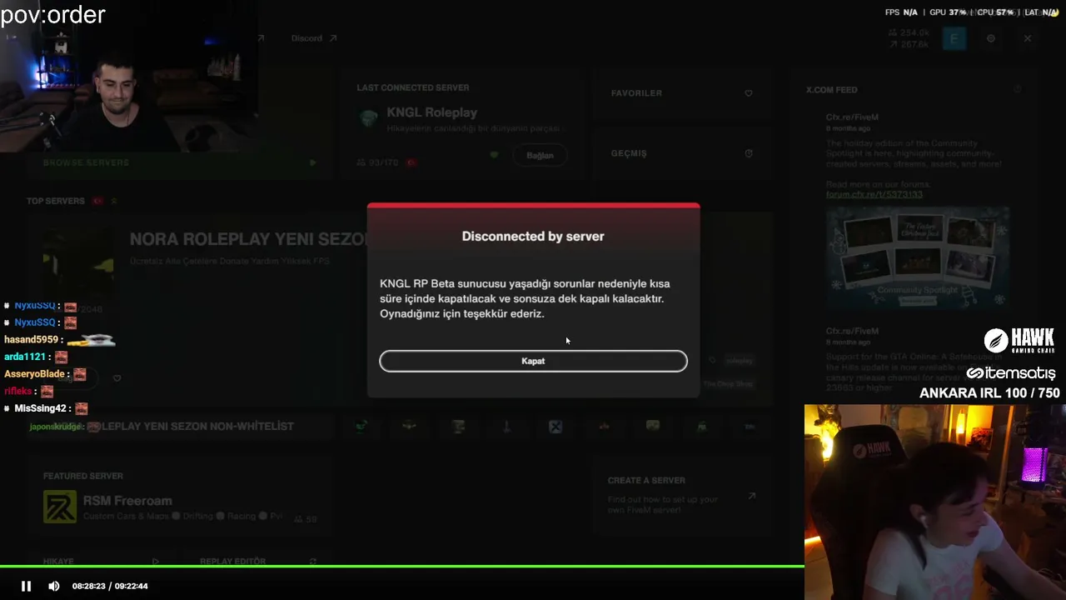The image size is (1066, 600).
Task: Click the chat username AsseryoBlade
Action: pyautogui.click(x=34, y=374)
